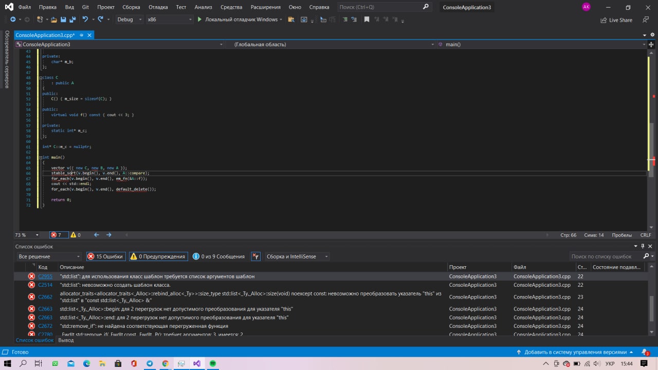Toggle the 0 Предупреждения warnings filter
The image size is (658, 370).
click(x=157, y=256)
